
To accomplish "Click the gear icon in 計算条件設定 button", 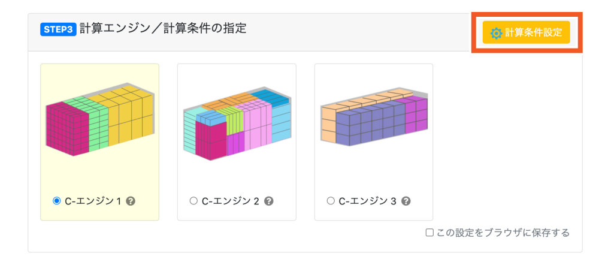I will (x=497, y=33).
